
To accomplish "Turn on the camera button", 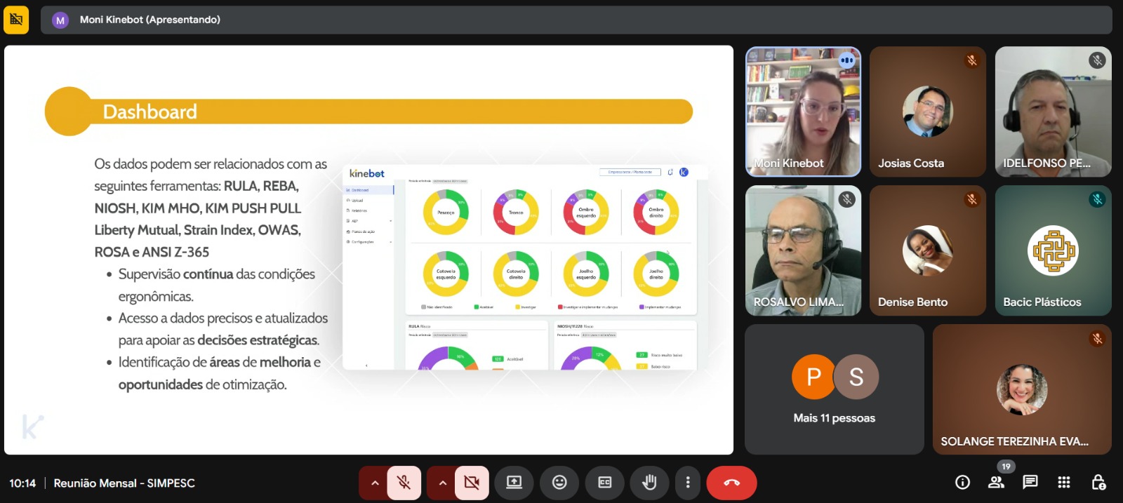I will tap(472, 483).
